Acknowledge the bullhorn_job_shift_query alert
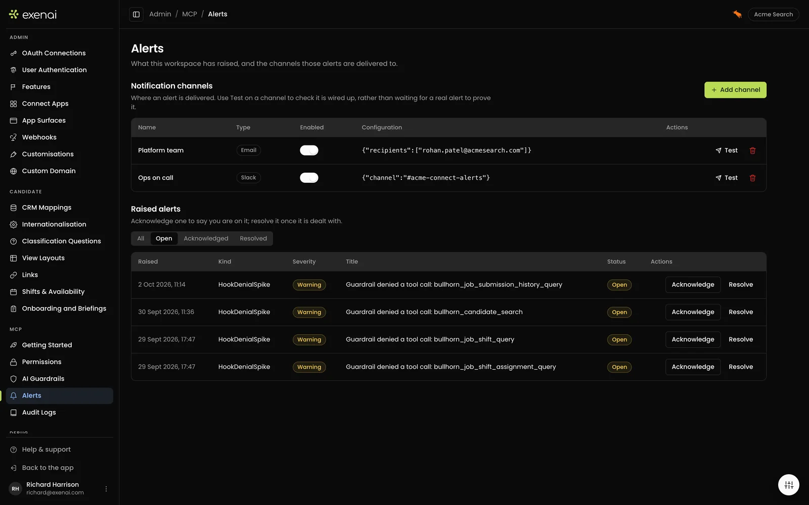Screen dimensions: 809x505 click(x=693, y=339)
